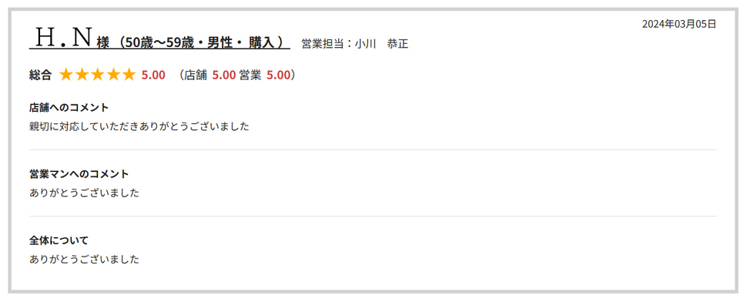Click the 店舗へのコメント heading

coord(69,108)
